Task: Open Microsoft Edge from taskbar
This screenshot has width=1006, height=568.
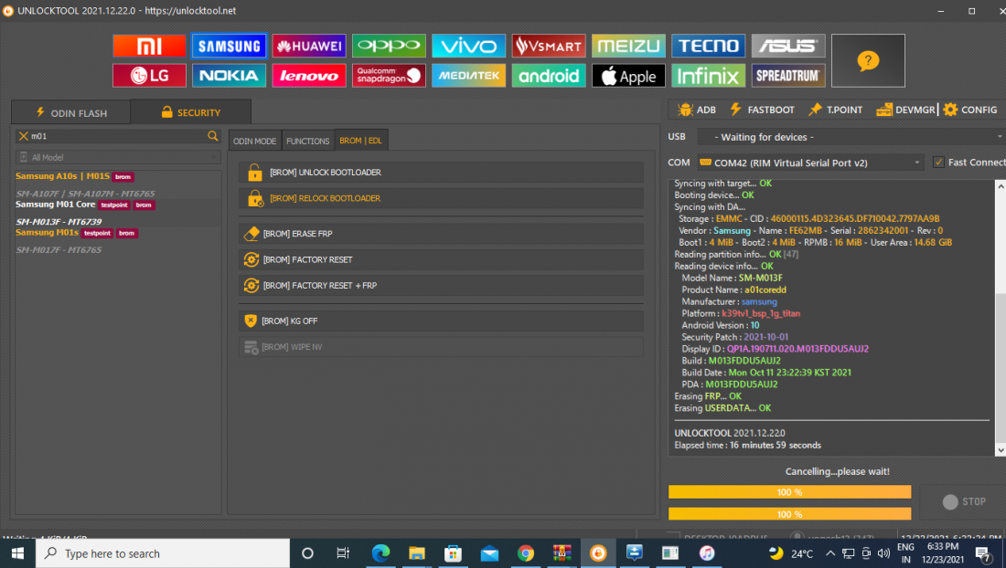Action: tap(380, 553)
